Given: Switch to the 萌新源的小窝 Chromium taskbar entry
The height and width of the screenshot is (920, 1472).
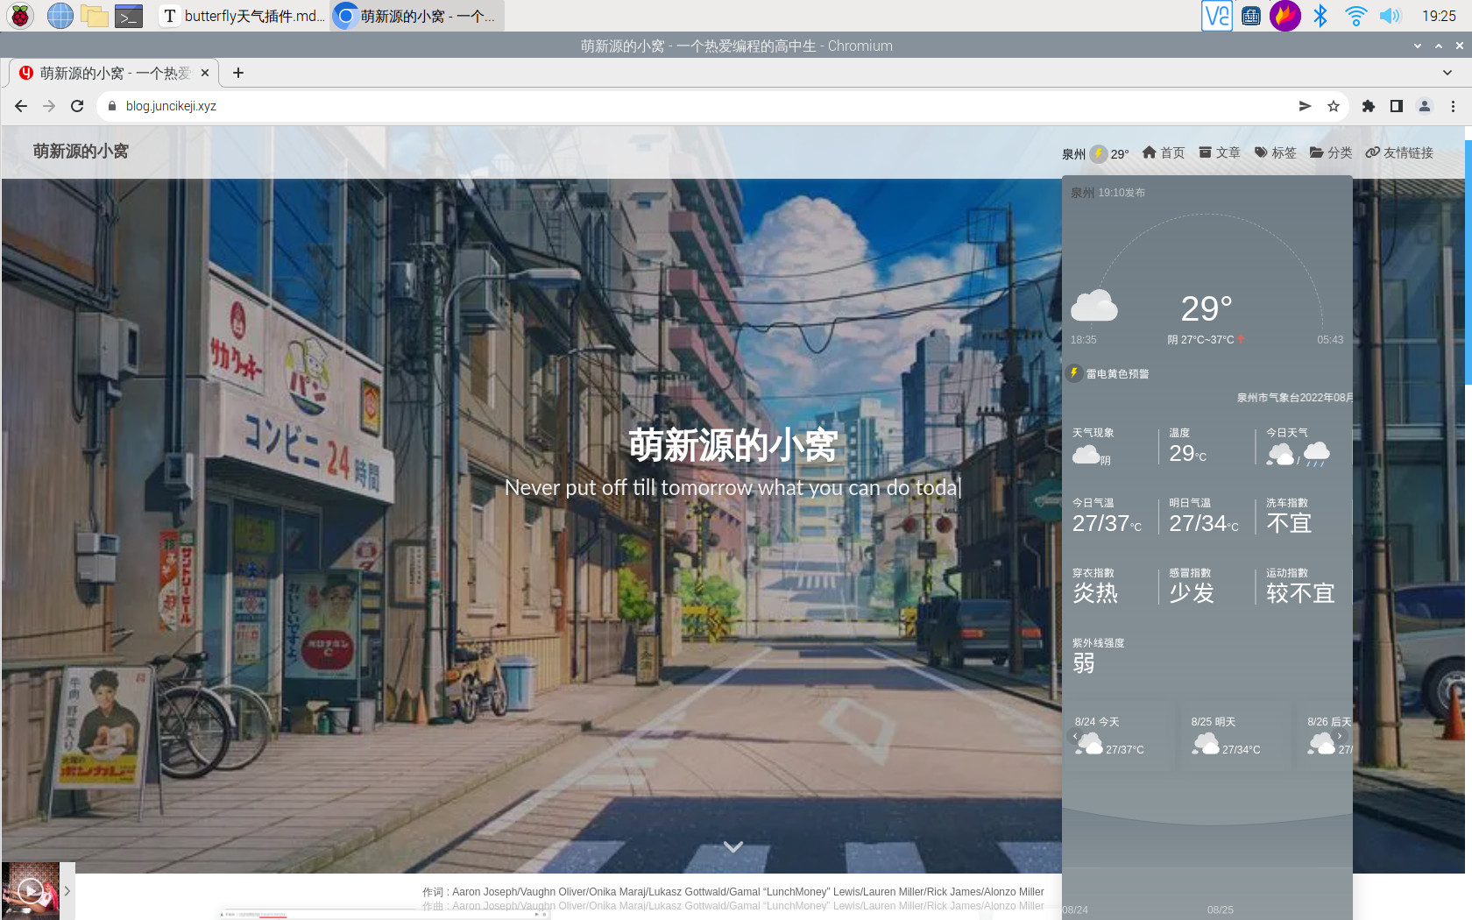Looking at the screenshot, I should click(417, 16).
